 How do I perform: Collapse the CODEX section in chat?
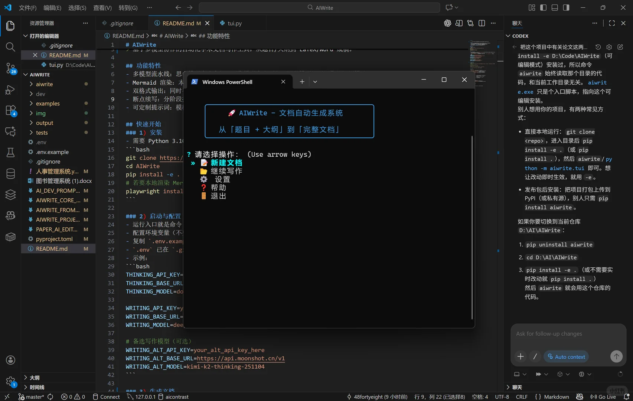(520, 36)
